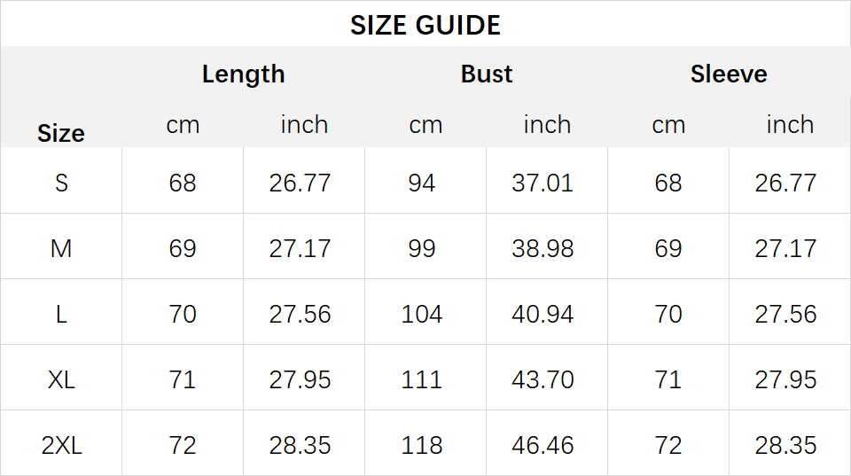Click bust value 104 cm

422,315
